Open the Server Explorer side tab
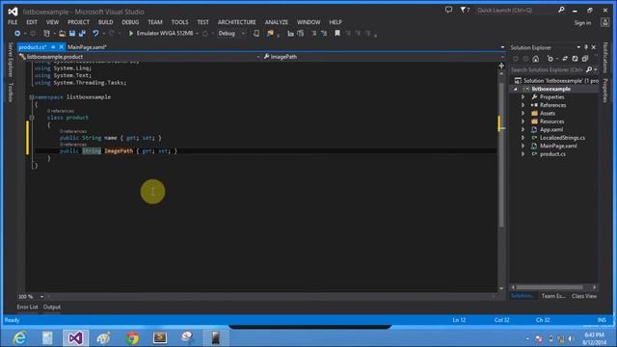 click(x=11, y=60)
